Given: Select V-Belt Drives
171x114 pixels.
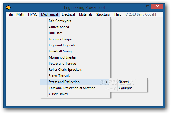Looking at the screenshot, I should point(75,94).
